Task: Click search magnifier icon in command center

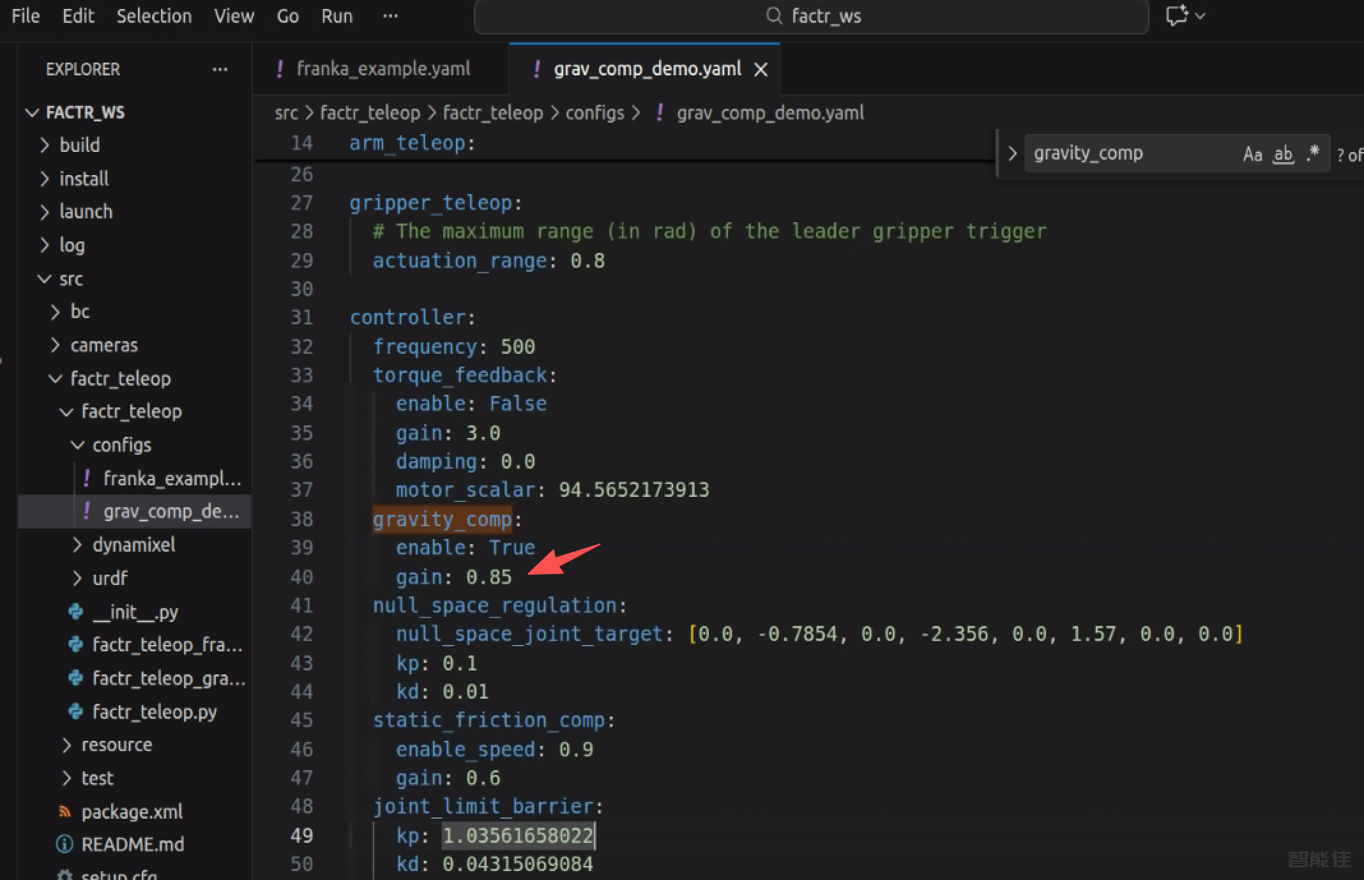Action: click(x=773, y=15)
